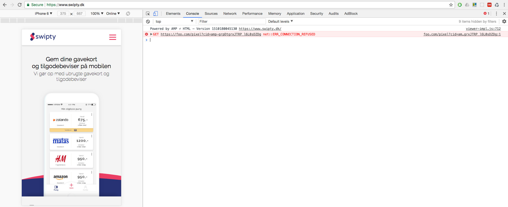Open the Security tab

click(x=317, y=13)
